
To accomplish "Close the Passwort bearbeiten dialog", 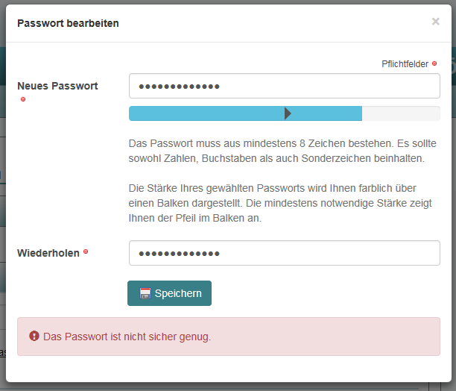I will pyautogui.click(x=435, y=22).
